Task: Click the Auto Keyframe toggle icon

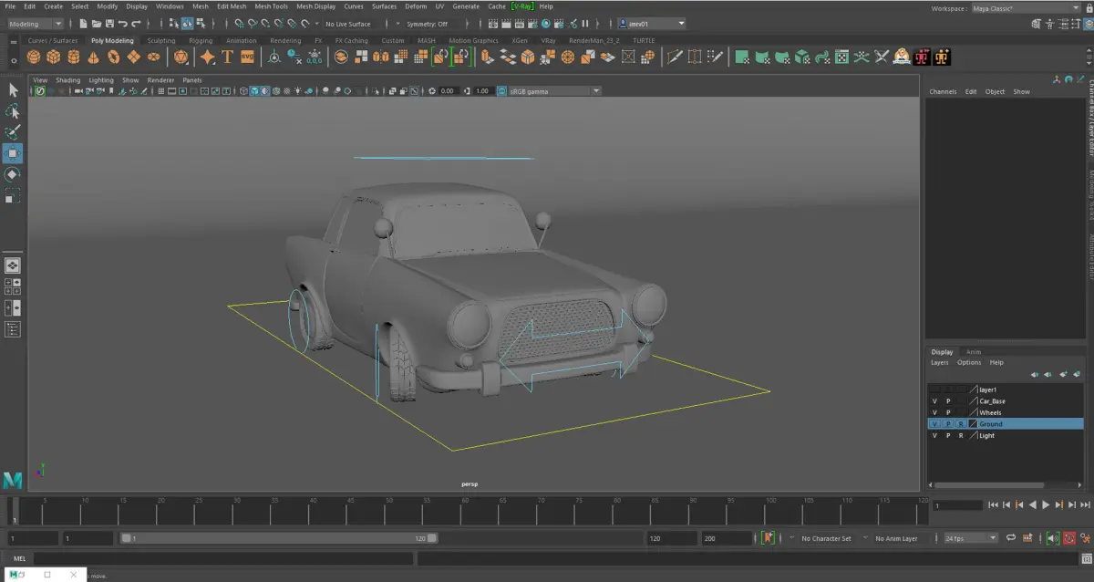Action: [x=769, y=538]
